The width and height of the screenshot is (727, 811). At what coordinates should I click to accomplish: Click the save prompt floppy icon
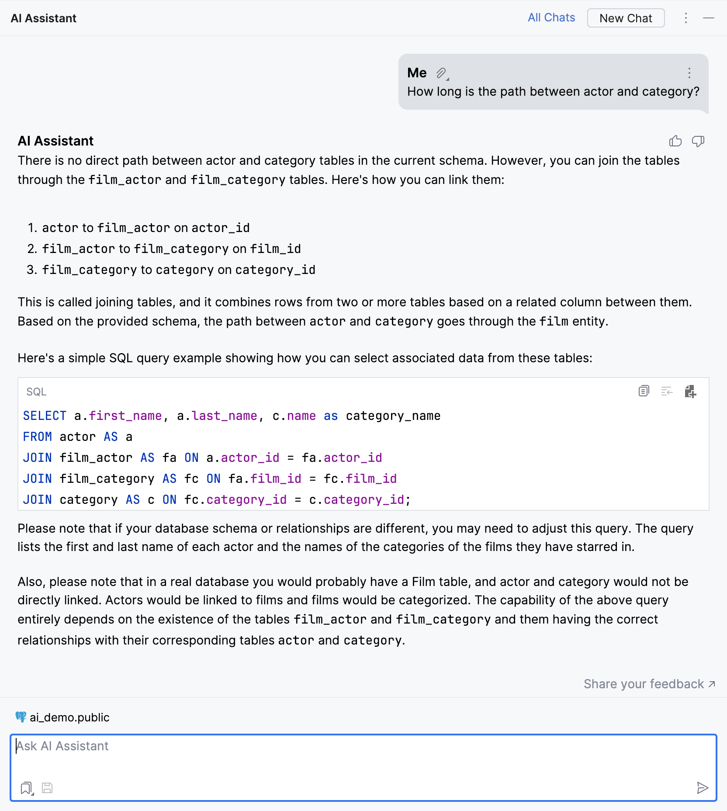tap(47, 788)
